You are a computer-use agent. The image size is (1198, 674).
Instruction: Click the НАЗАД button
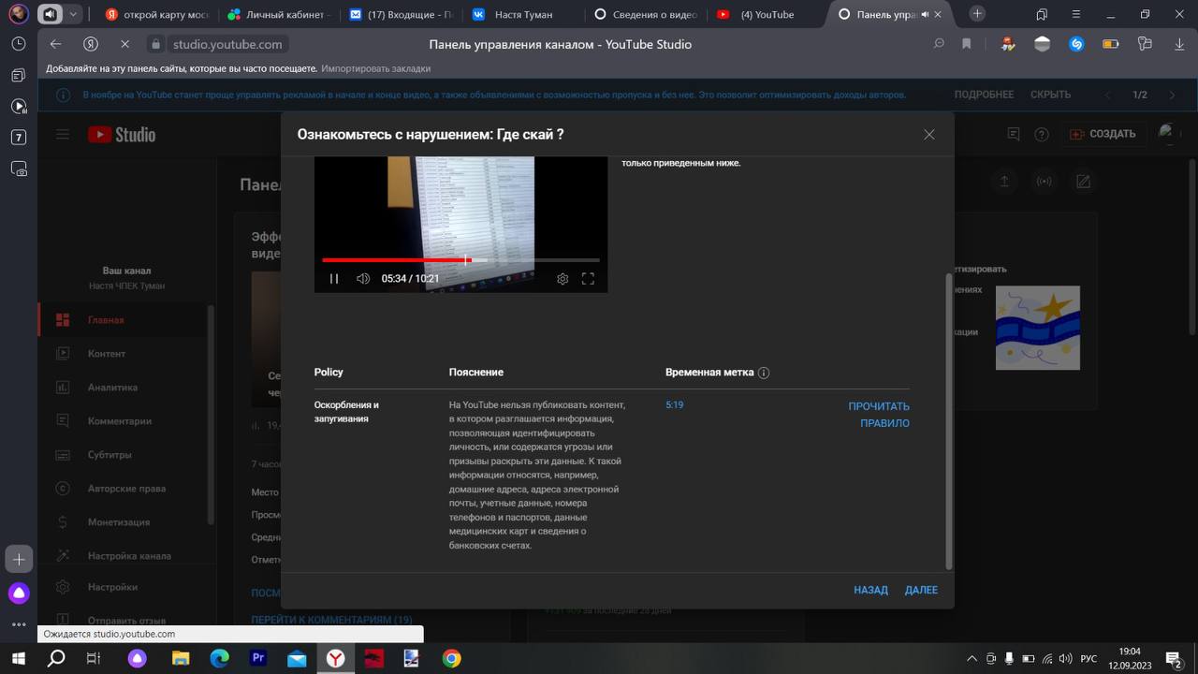870,590
